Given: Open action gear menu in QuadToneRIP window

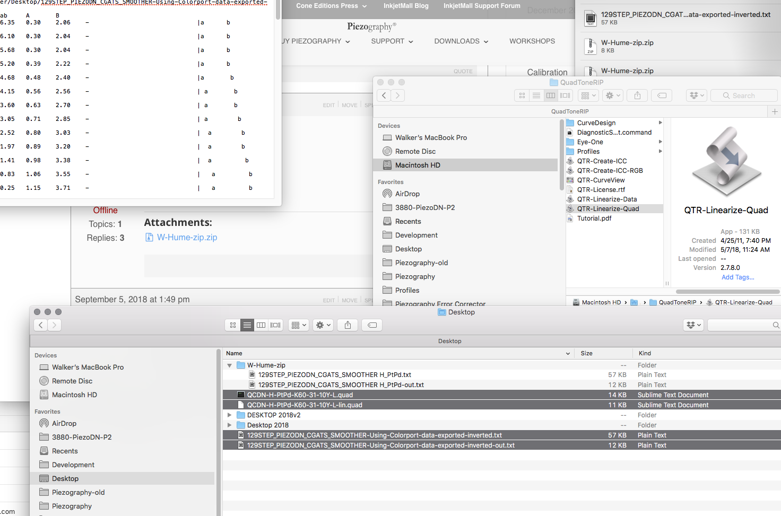Looking at the screenshot, I should tap(613, 95).
